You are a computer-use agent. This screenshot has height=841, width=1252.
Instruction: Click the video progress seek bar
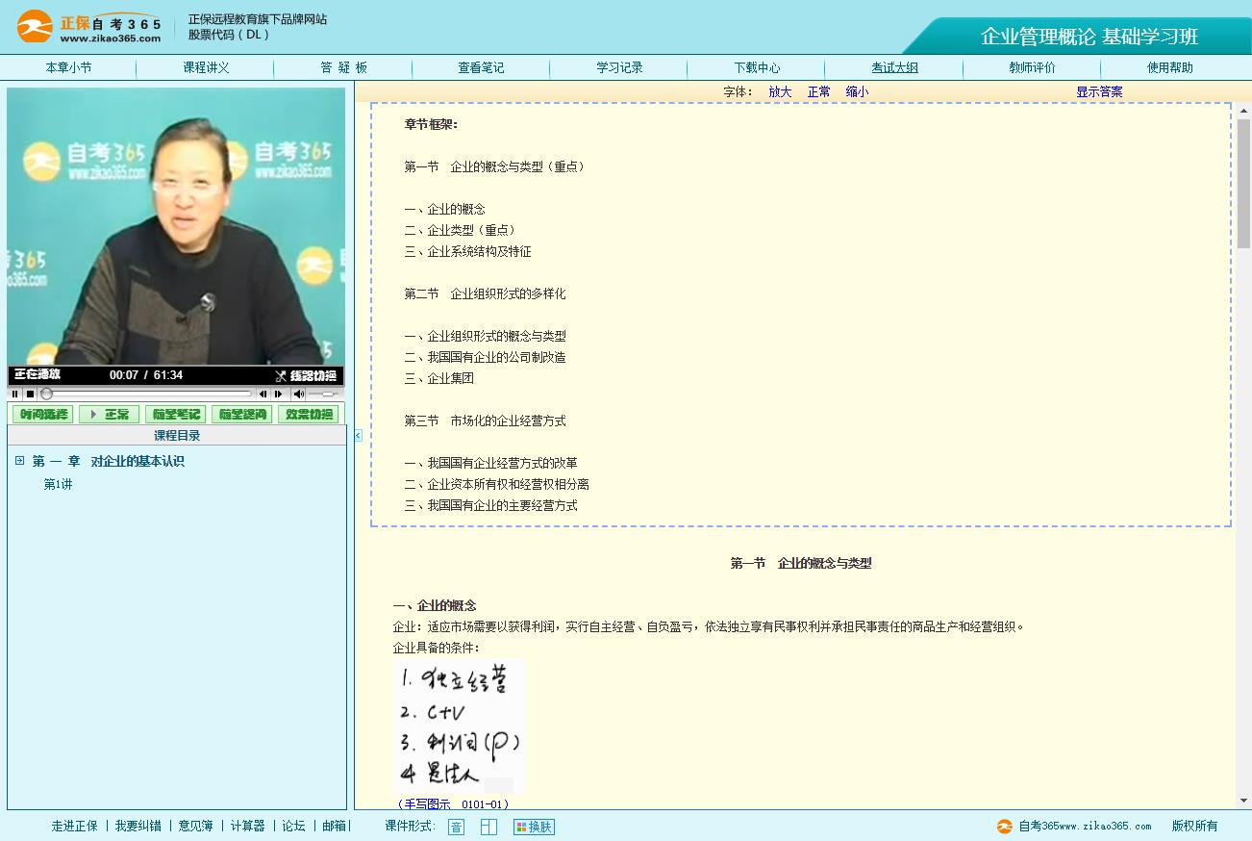(x=146, y=394)
